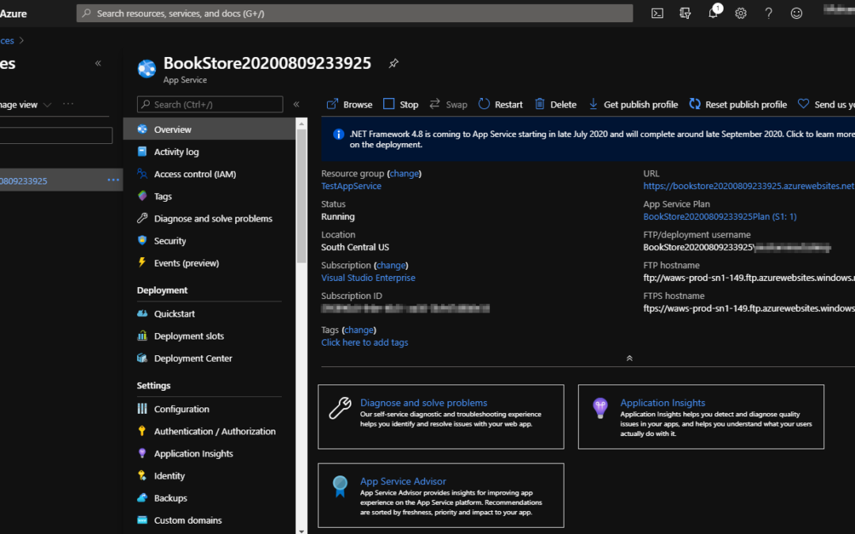Select Configuration under Settings
Screen dimensions: 855x534
[x=181, y=409]
